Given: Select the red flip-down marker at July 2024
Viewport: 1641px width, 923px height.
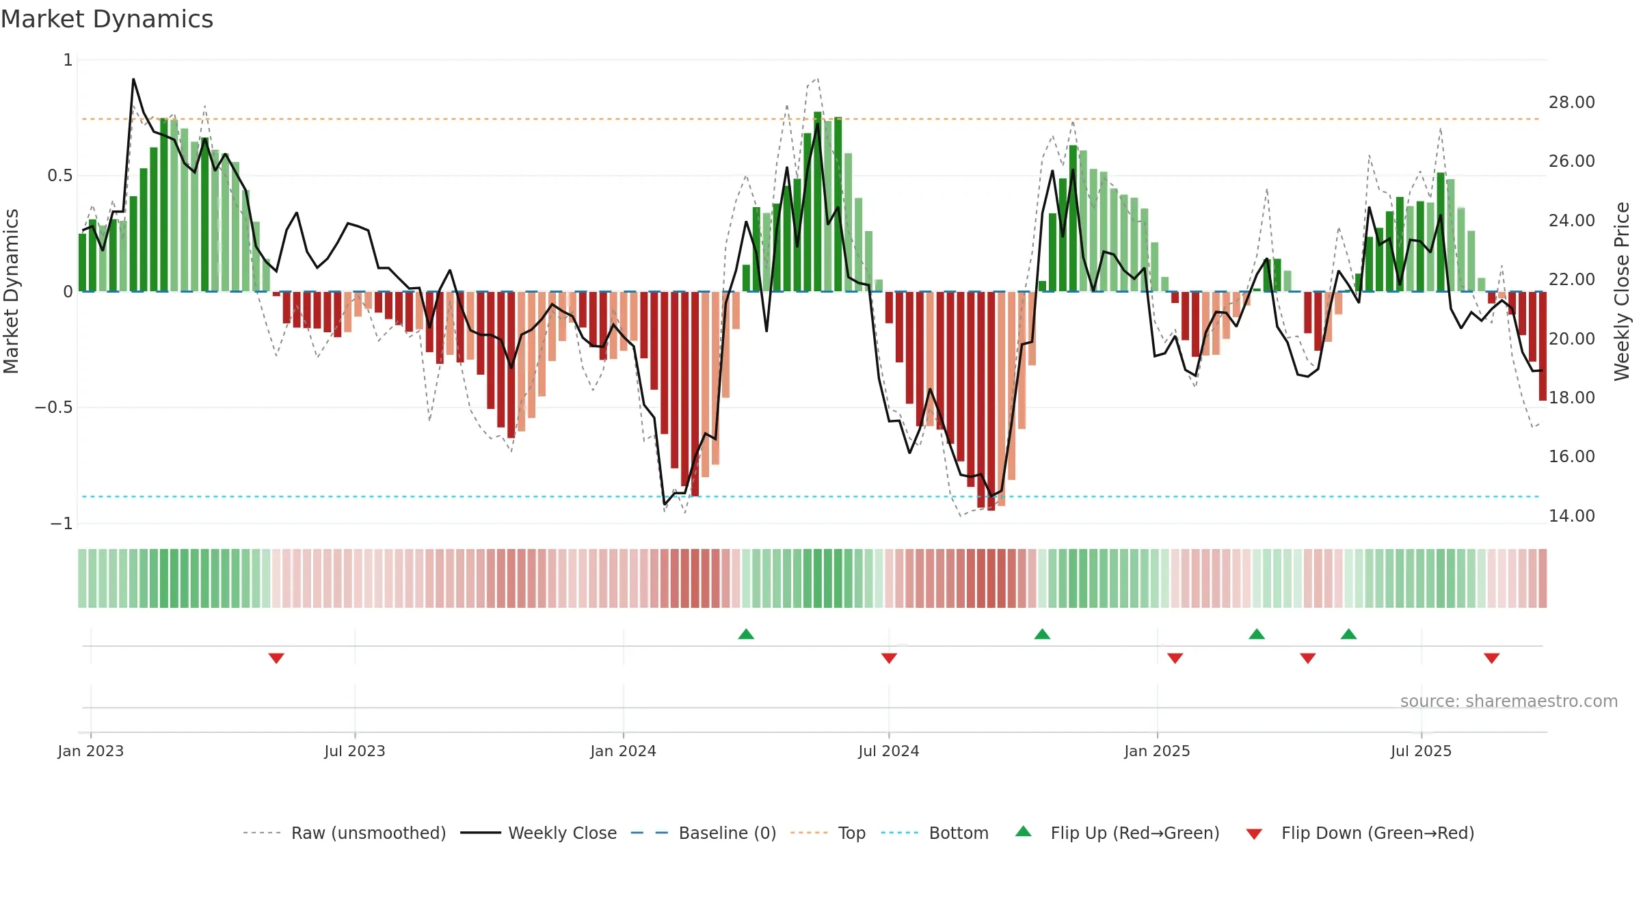Looking at the screenshot, I should [889, 658].
